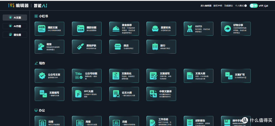
Task: Switch to the AI作图 sidebar tab
Action: pyautogui.click(x=15, y=26)
